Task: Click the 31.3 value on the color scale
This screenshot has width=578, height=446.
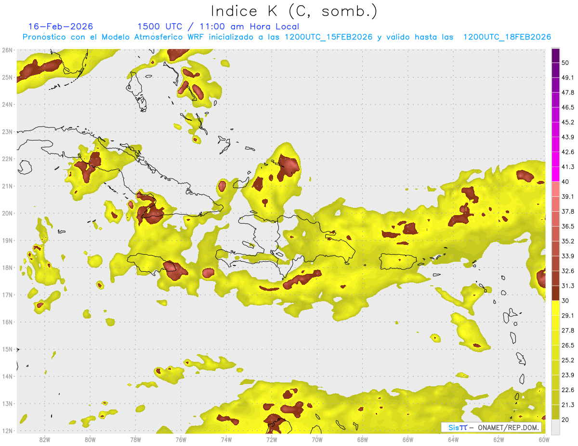Action: pos(567,286)
